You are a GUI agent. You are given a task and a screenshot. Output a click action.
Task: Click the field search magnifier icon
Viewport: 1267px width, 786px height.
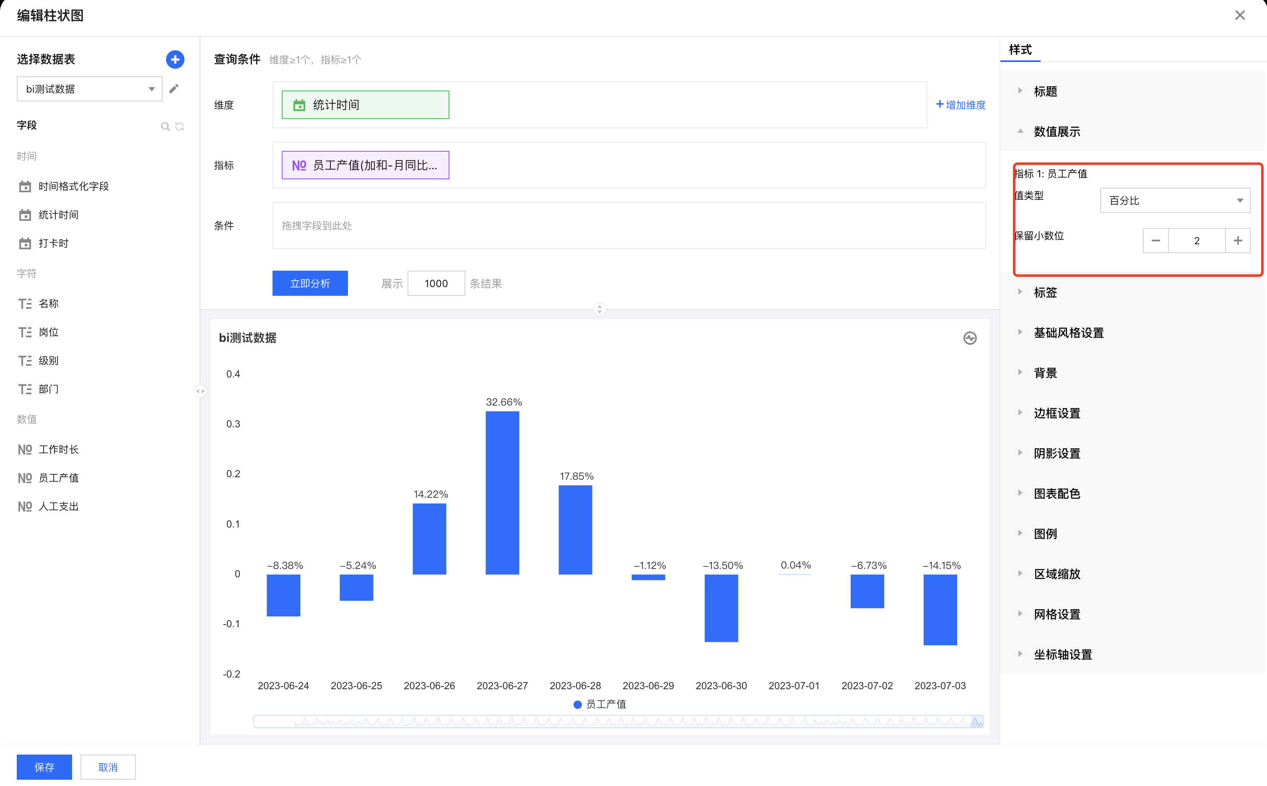pyautogui.click(x=165, y=127)
